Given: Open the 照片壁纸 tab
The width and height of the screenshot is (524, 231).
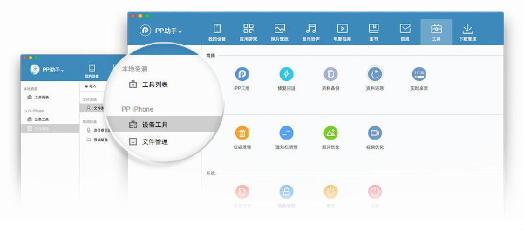Looking at the screenshot, I should pos(279,32).
